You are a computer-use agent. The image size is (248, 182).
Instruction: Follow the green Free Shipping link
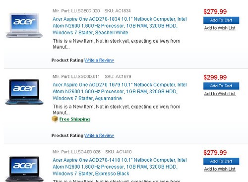click(x=74, y=119)
